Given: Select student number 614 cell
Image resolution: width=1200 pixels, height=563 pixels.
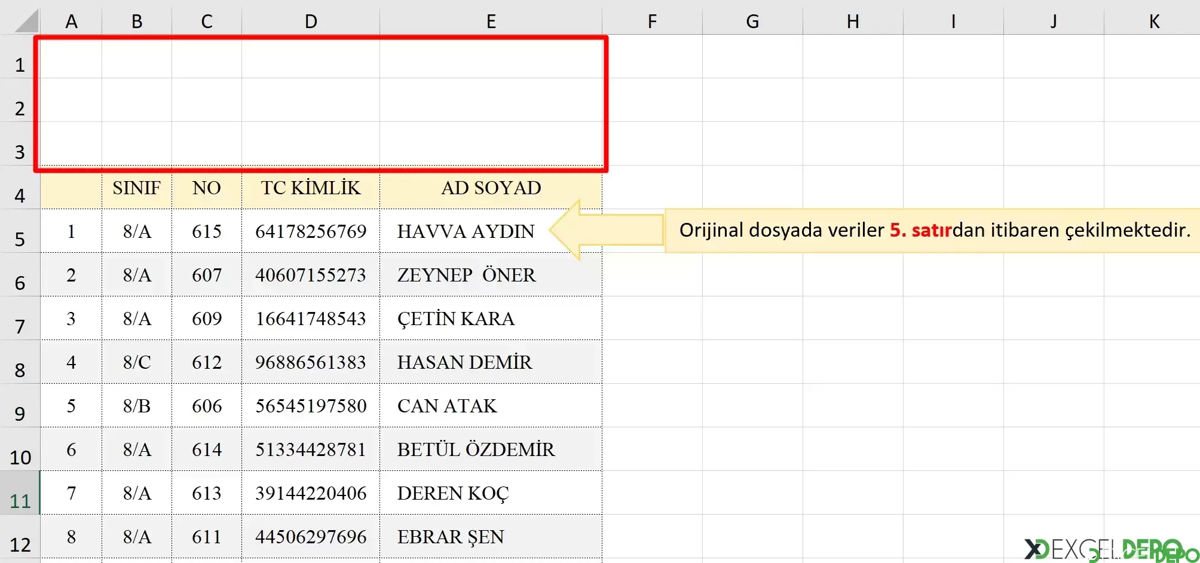Looking at the screenshot, I should [207, 449].
